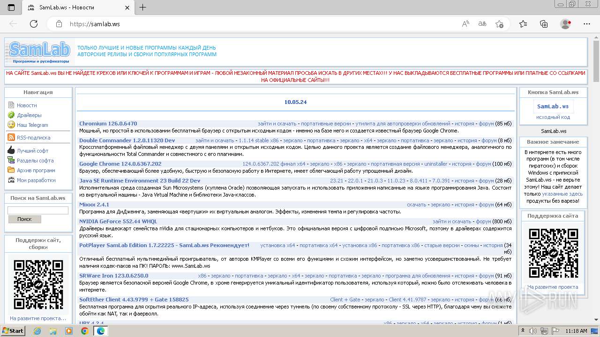The image size is (600, 337).
Task: Open the Наш Telegram link
Action: point(32,125)
